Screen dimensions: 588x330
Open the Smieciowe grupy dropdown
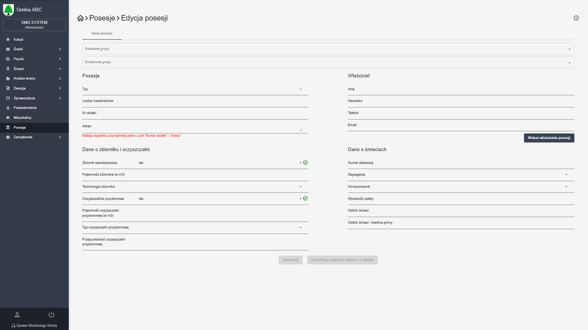click(x=328, y=62)
